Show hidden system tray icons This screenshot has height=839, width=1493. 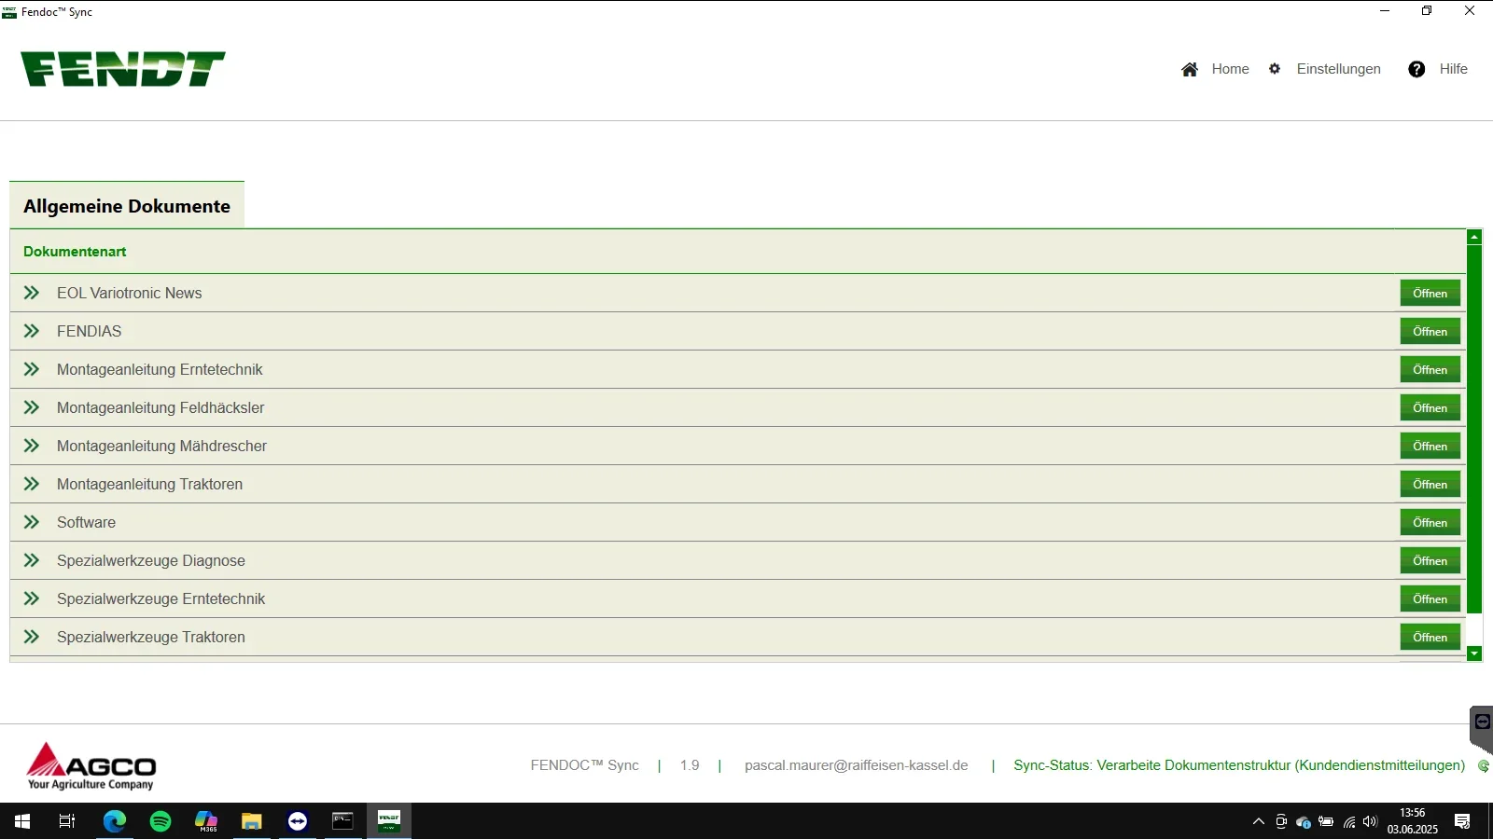pyautogui.click(x=1258, y=821)
